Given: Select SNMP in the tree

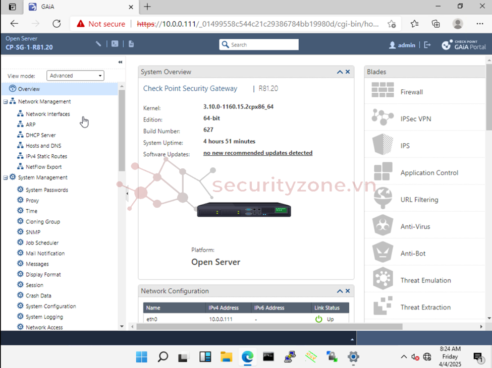Looking at the screenshot, I should 33,232.
